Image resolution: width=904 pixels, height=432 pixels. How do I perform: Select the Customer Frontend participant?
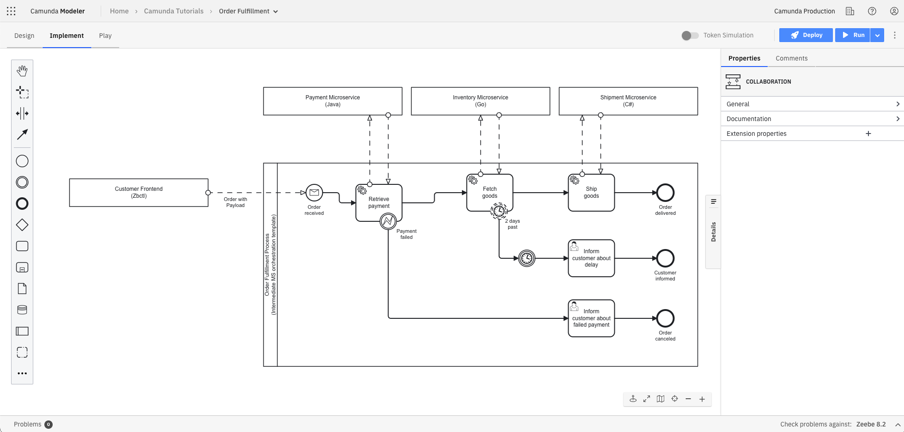pos(139,193)
